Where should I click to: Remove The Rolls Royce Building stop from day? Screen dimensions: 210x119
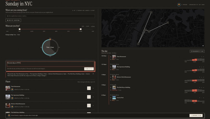point(204,88)
